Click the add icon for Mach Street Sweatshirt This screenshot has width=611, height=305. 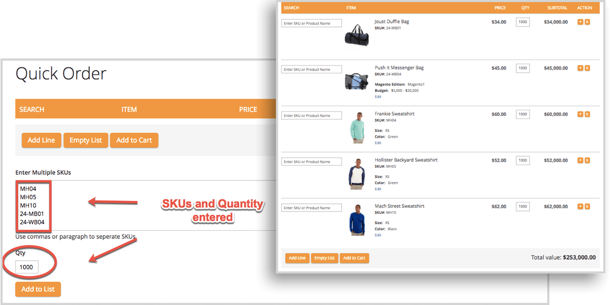580,206
